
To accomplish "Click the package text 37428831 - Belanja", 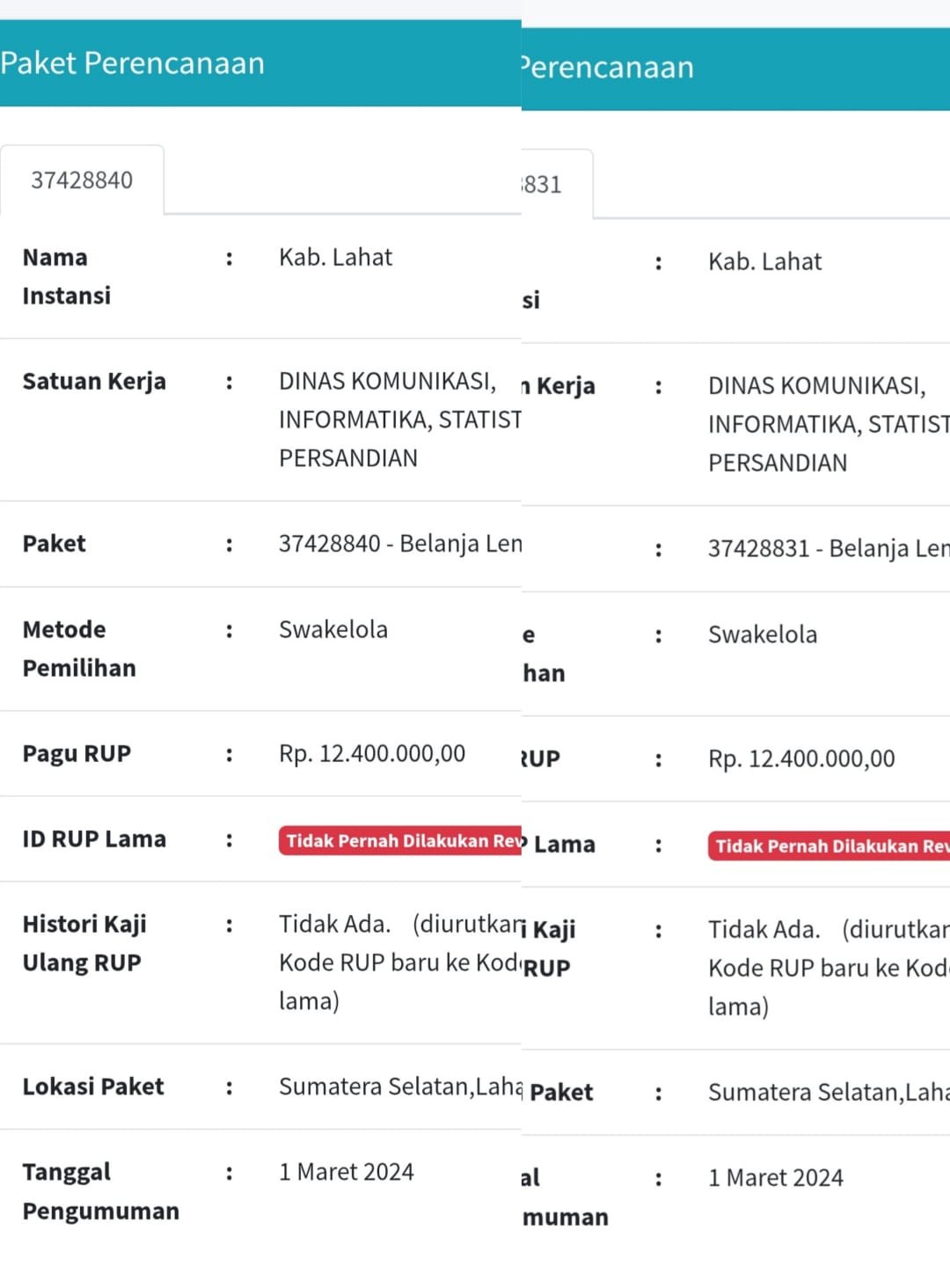I will [829, 548].
